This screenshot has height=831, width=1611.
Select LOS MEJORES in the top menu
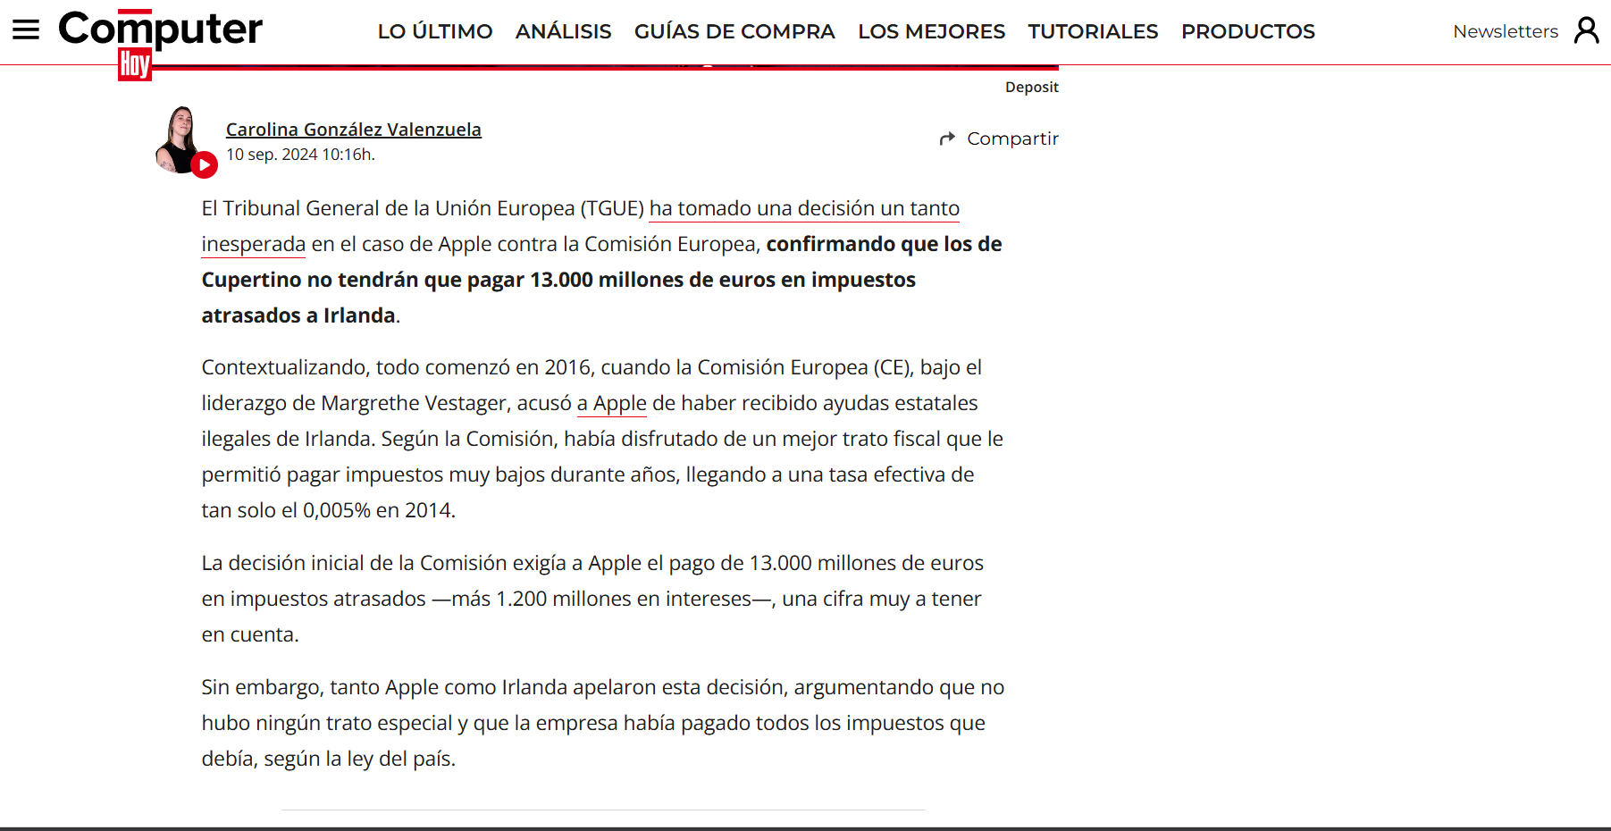coord(931,31)
